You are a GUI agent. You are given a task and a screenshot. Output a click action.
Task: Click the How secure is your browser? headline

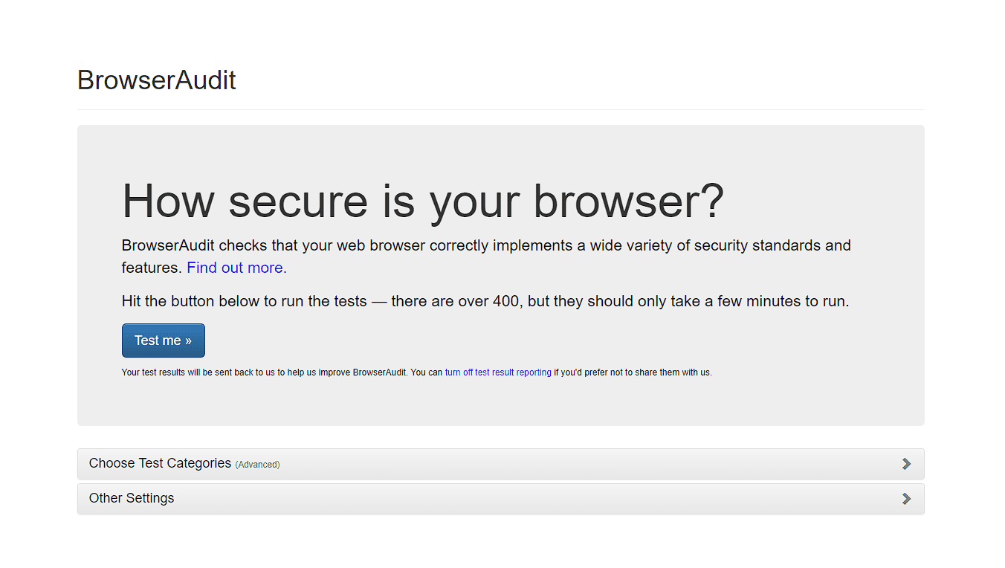click(x=423, y=201)
